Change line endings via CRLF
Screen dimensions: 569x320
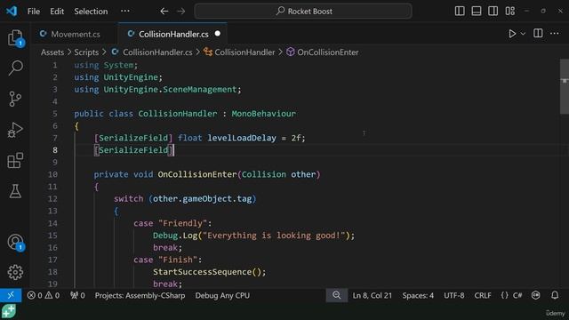coord(483,295)
